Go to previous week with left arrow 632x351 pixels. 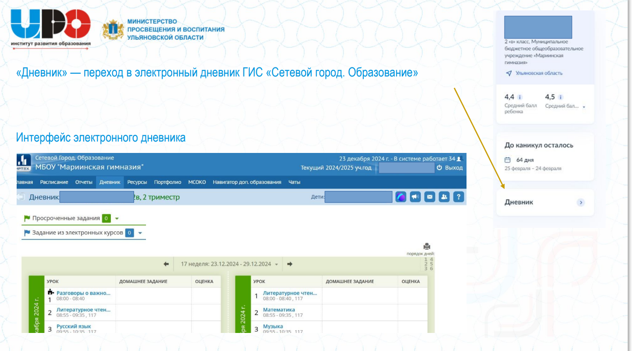[166, 264]
